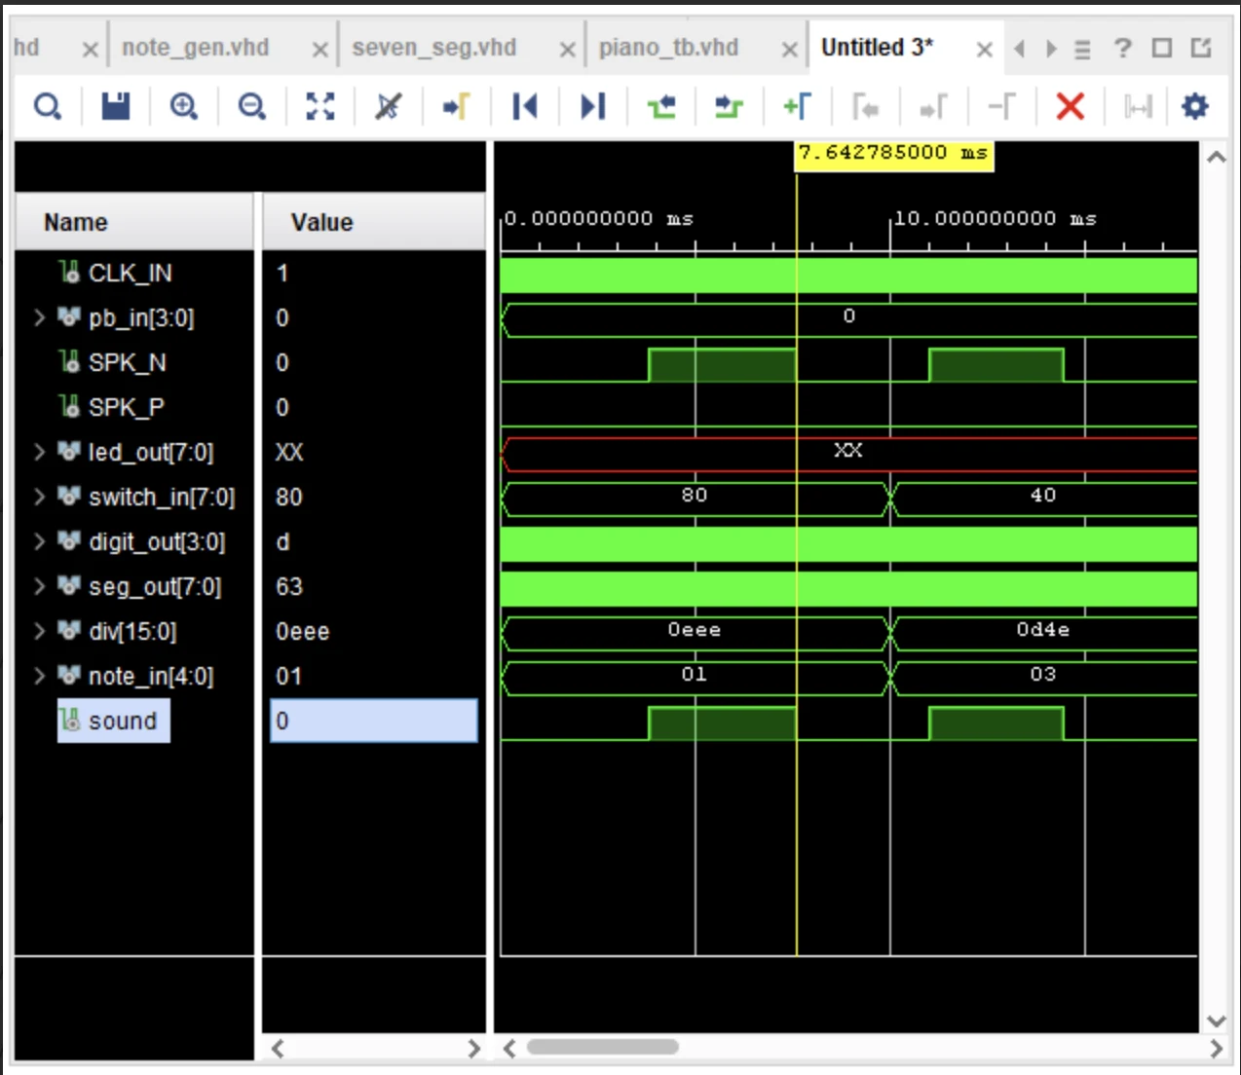Click the Name column header
This screenshot has height=1075, width=1241.
tap(134, 222)
